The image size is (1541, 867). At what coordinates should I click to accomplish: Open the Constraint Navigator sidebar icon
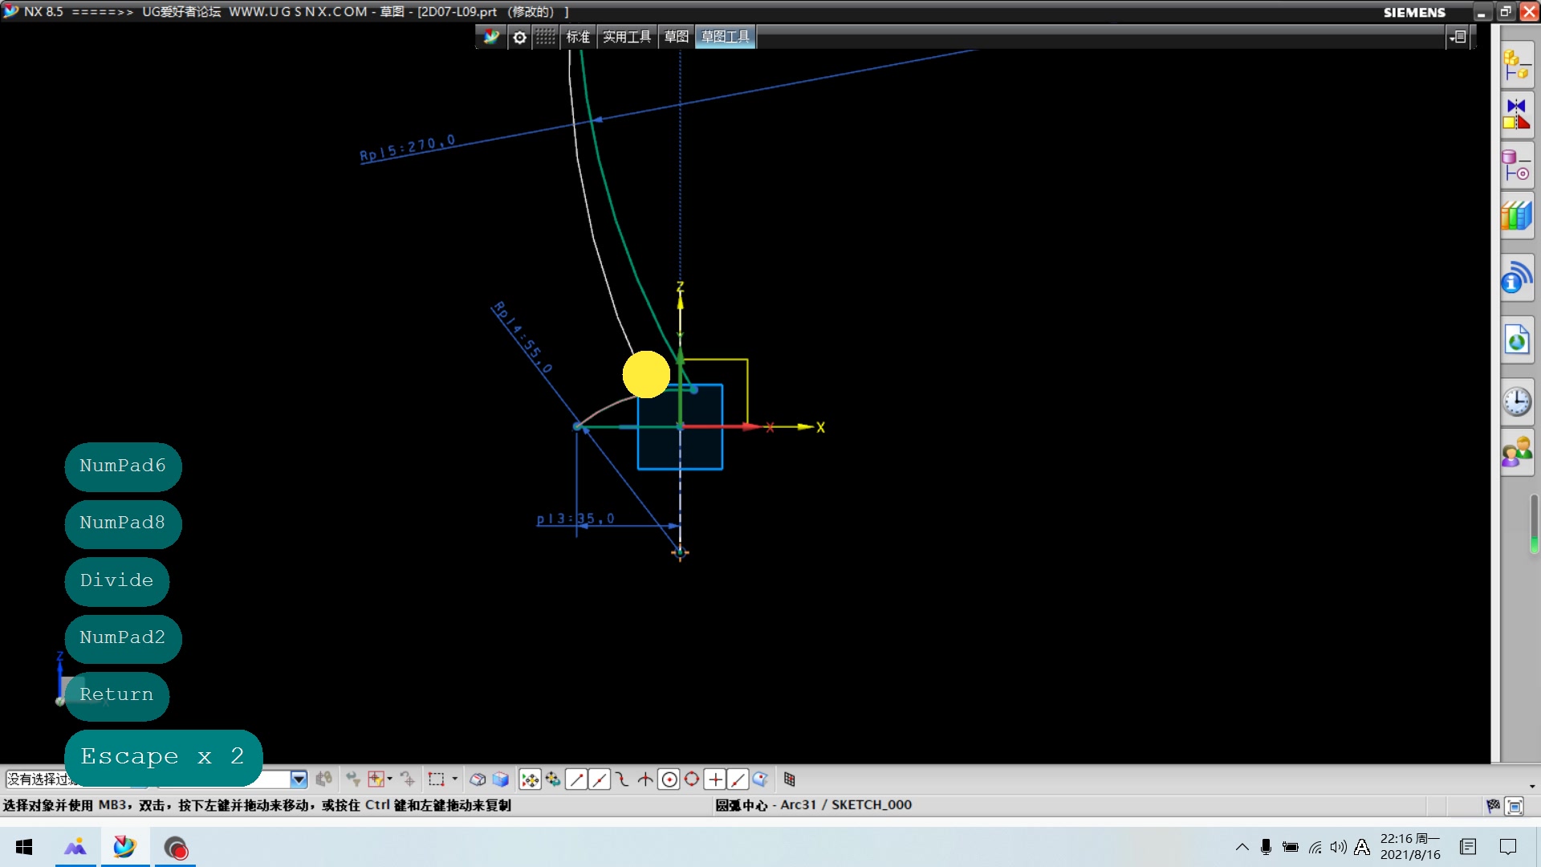[x=1516, y=115]
